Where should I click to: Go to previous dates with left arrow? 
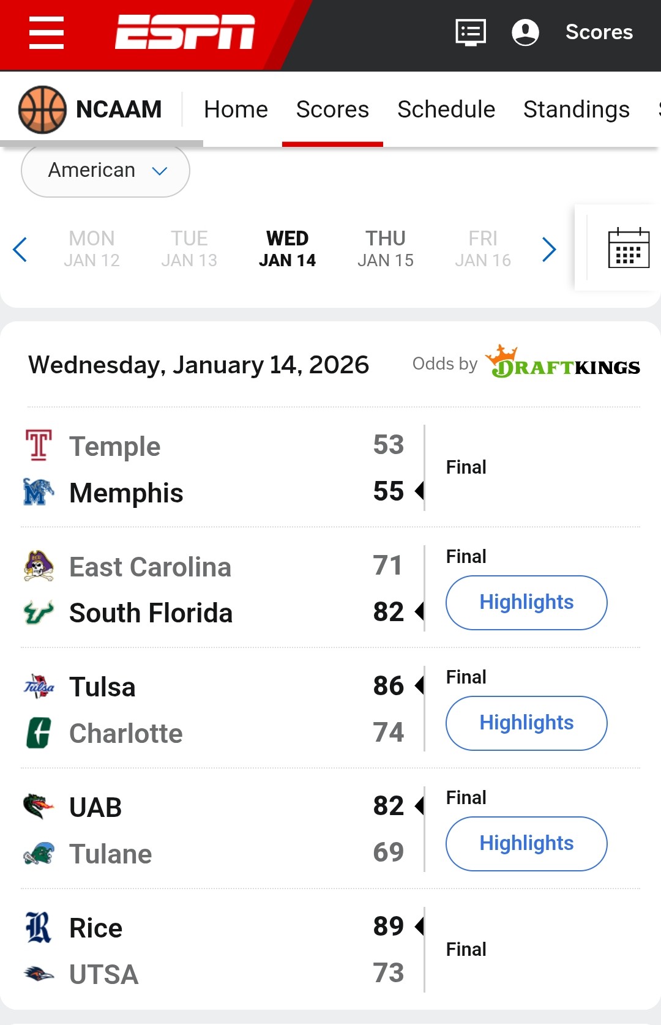20,249
